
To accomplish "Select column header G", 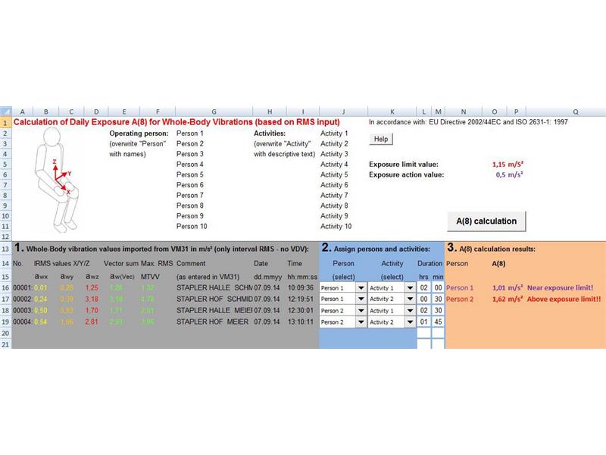I will pos(214,111).
